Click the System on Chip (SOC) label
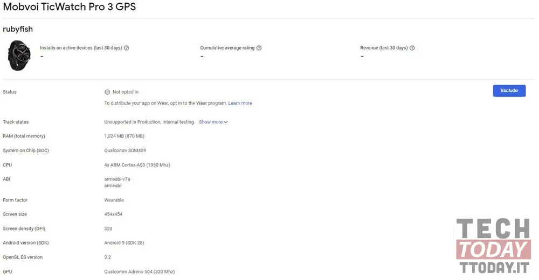Viewport: 539px width, 280px height. pyautogui.click(x=26, y=150)
